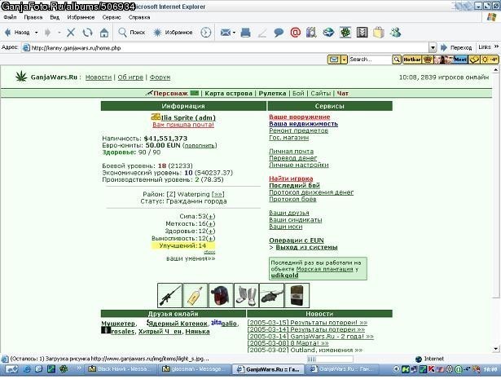The image size is (501, 388).
Task: Open the '[2005-03-08] 8 Марта!' news item
Action: coord(288,343)
